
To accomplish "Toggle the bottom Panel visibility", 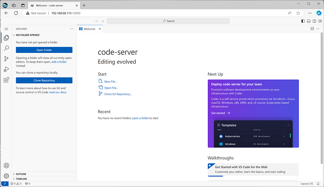I will 309,21.
